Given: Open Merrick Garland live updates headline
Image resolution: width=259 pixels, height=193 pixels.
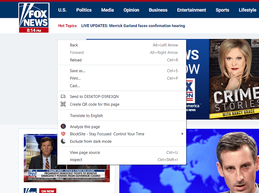Looking at the screenshot, I should (x=133, y=26).
